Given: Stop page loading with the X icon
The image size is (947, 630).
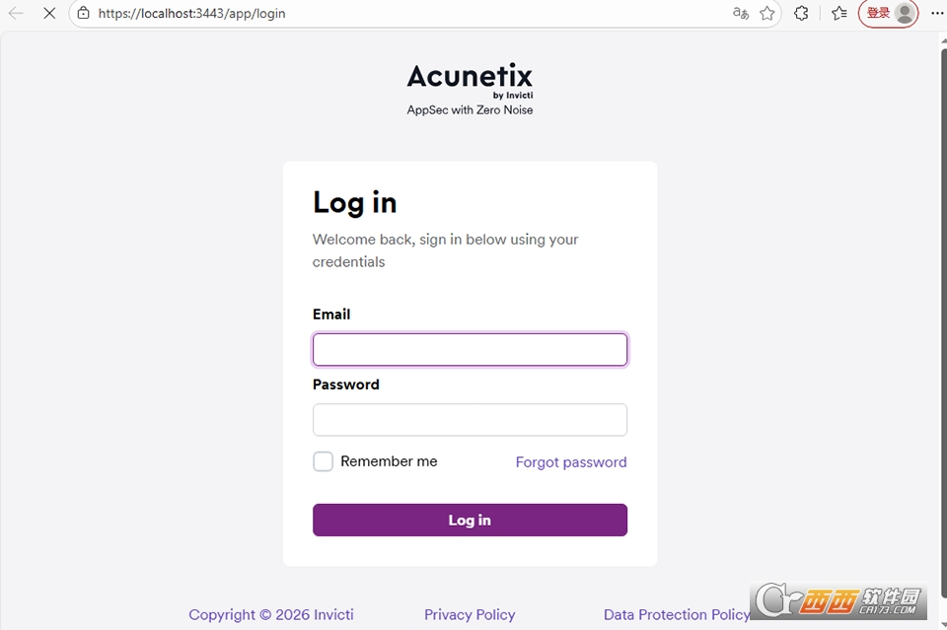Looking at the screenshot, I should [x=49, y=13].
